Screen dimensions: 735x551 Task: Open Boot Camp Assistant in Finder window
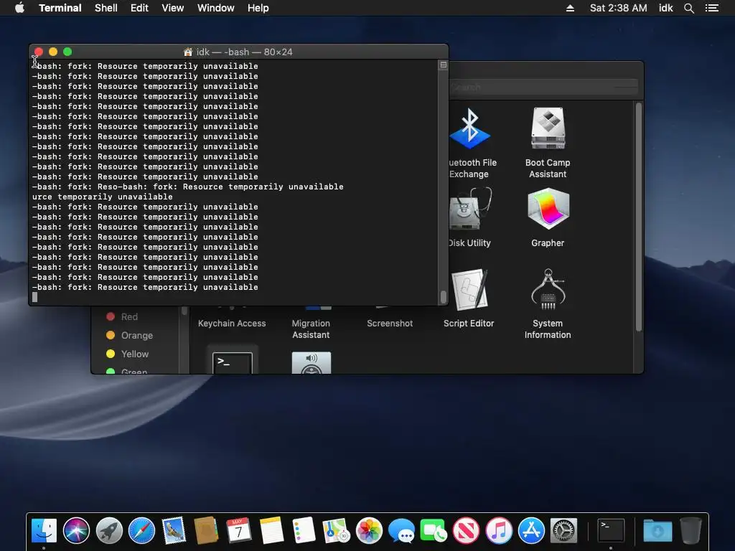(x=548, y=128)
